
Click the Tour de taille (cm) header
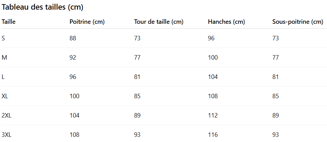click(159, 22)
